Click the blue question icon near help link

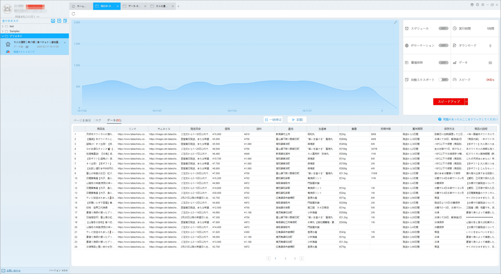[x=440, y=119]
